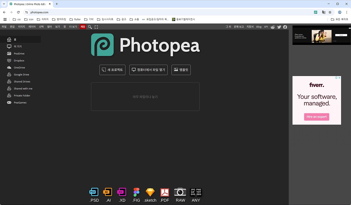This screenshot has width=351, height=205.
Task: Toggle fullscreen mode icon
Action: tap(96, 27)
